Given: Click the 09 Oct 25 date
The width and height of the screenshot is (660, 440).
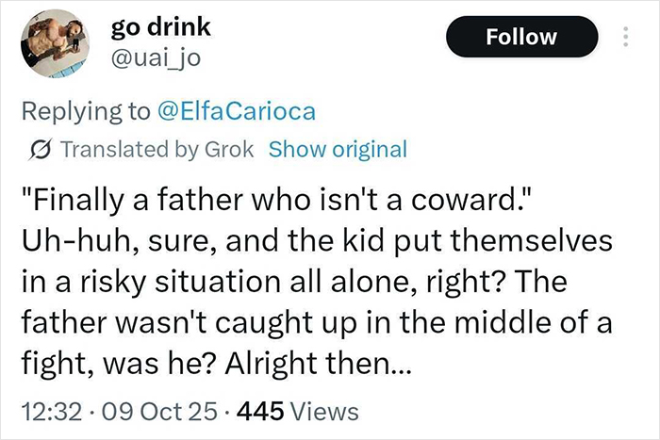Looking at the screenshot, I should [x=156, y=411].
